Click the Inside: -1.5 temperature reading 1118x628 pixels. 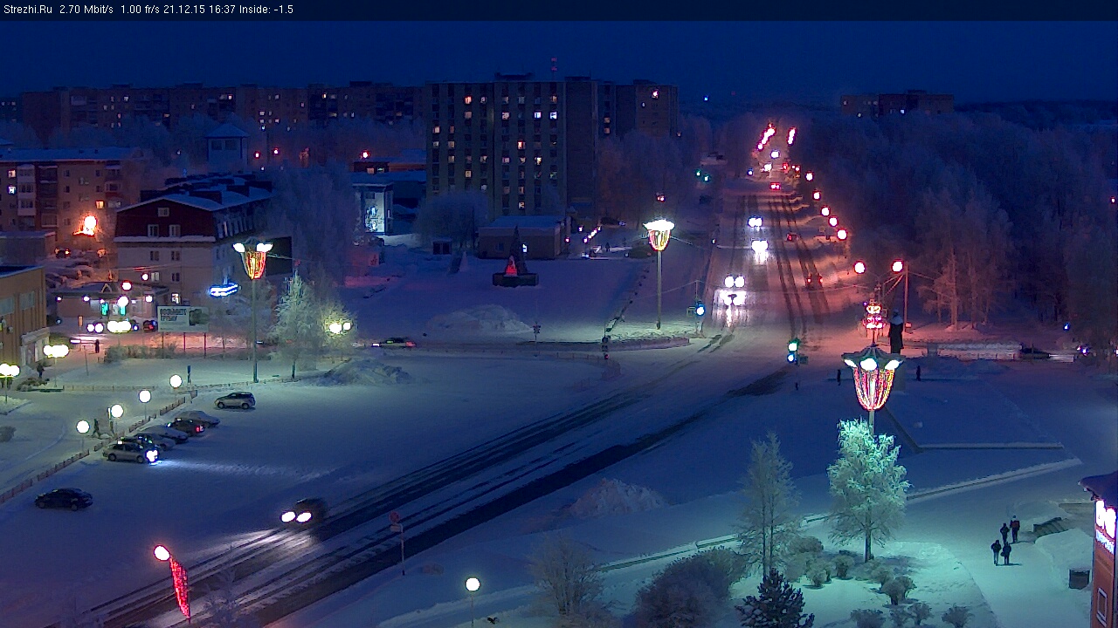pos(266,10)
